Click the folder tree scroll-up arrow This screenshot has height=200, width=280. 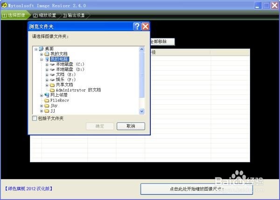click(142, 49)
